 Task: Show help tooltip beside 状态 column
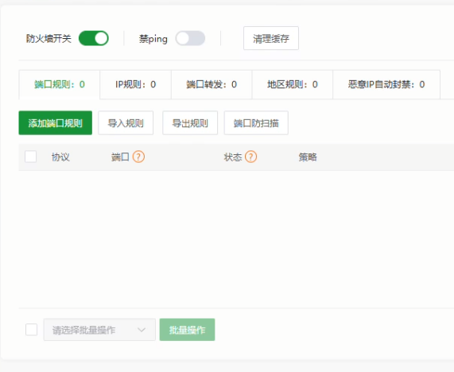[250, 157]
